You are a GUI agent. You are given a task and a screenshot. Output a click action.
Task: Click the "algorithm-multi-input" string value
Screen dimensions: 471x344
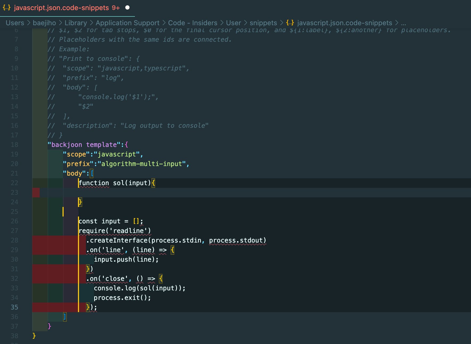142,164
